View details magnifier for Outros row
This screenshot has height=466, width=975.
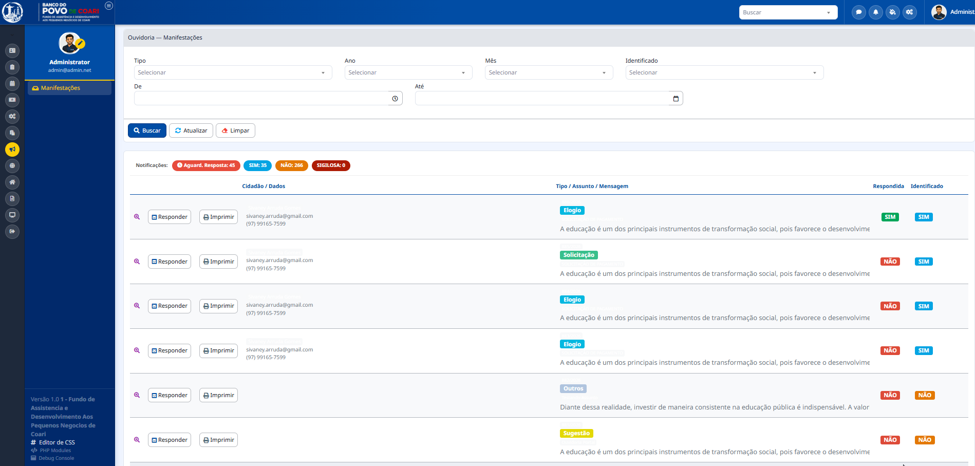tap(137, 395)
